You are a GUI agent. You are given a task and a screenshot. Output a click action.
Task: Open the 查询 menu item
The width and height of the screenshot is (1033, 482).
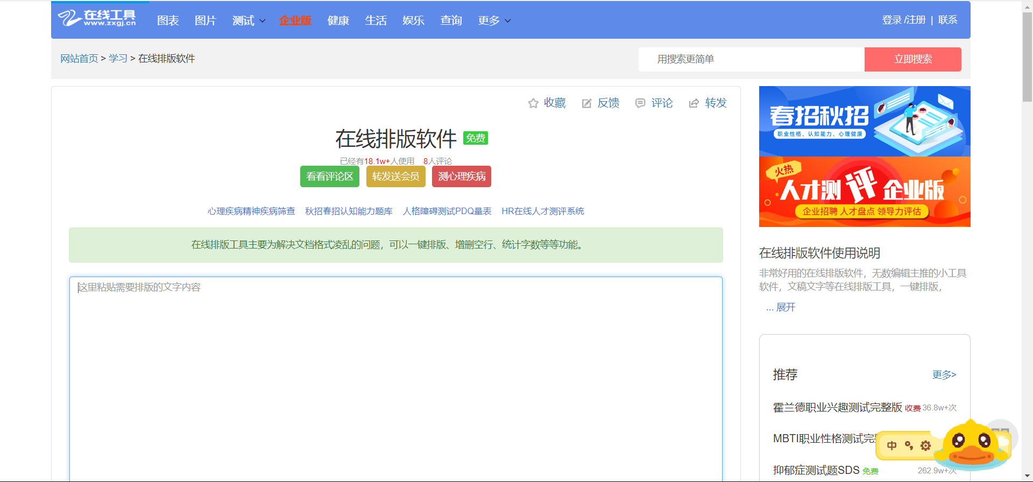coord(451,20)
